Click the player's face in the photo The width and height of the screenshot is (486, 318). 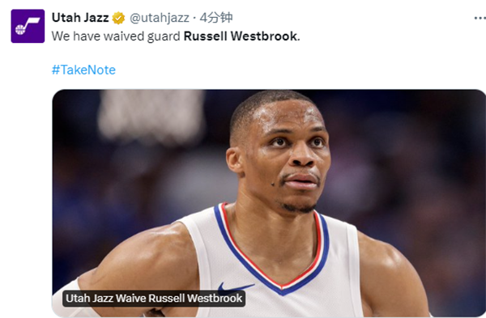[x=283, y=153]
